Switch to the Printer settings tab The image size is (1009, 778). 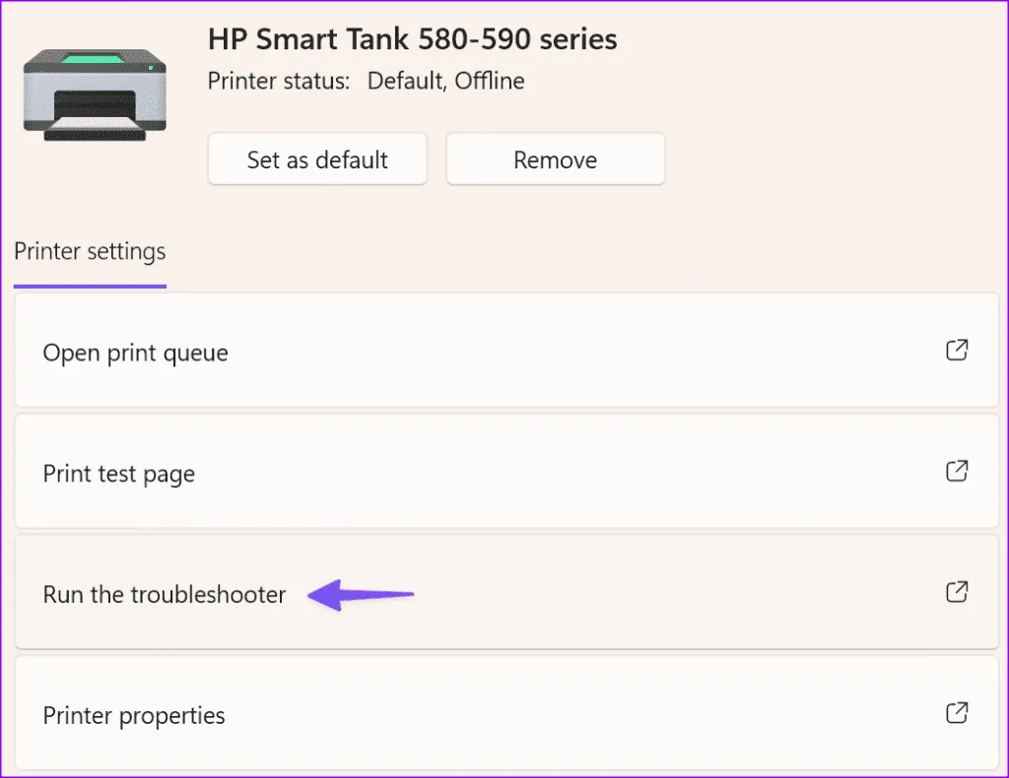coord(90,252)
